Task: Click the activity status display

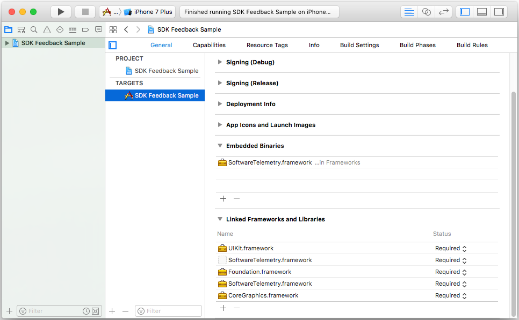Action: pyautogui.click(x=259, y=12)
